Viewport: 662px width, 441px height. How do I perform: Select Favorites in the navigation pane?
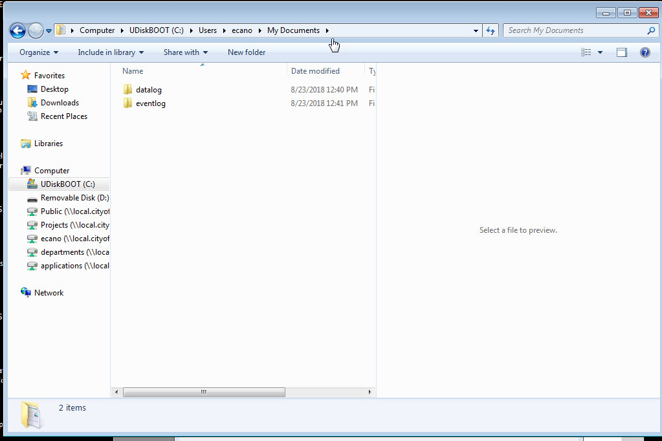49,76
